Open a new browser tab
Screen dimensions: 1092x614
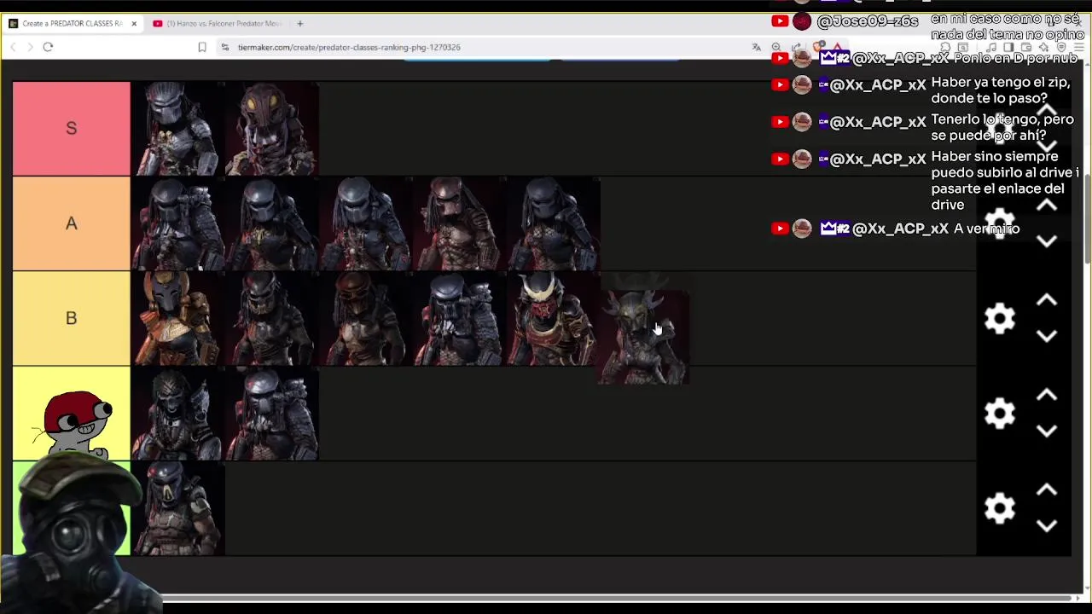point(299,24)
